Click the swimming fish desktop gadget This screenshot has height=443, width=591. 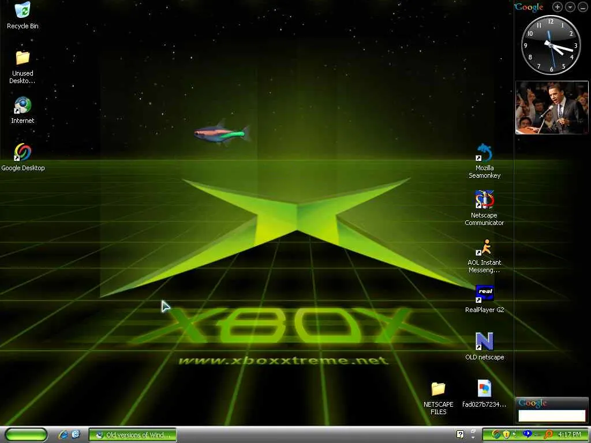click(222, 133)
